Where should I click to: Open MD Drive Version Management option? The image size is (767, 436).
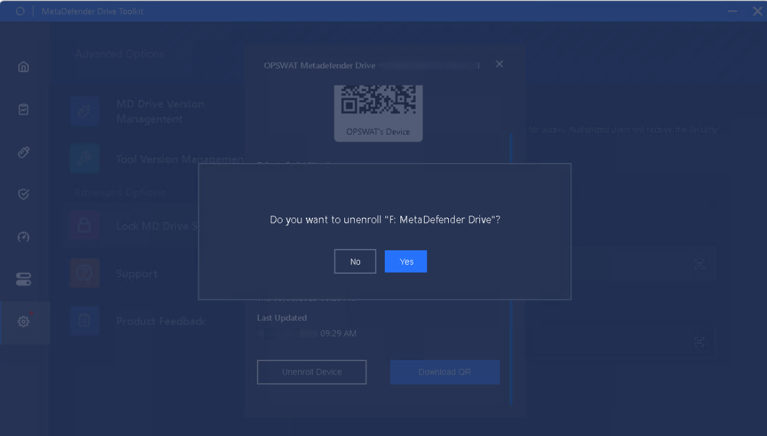160,111
